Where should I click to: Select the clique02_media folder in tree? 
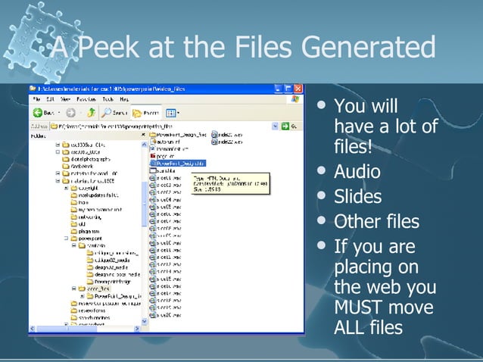pos(108,260)
